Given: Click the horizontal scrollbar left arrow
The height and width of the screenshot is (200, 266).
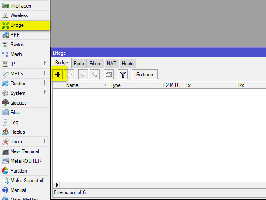Looking at the screenshot, I should (56, 185).
